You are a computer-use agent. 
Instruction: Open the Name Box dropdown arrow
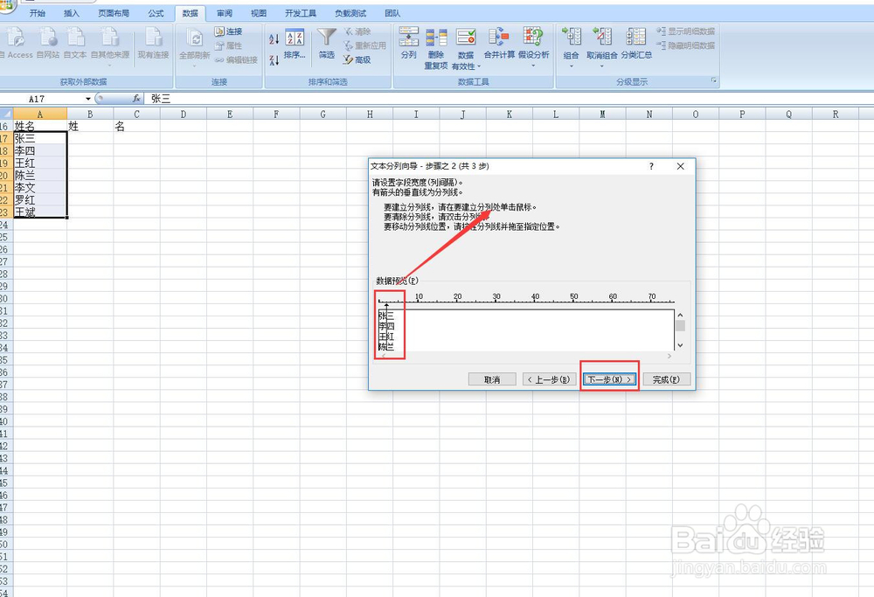pos(88,100)
